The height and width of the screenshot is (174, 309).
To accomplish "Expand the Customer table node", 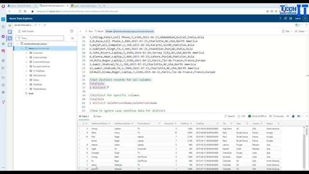I will 27,53.
